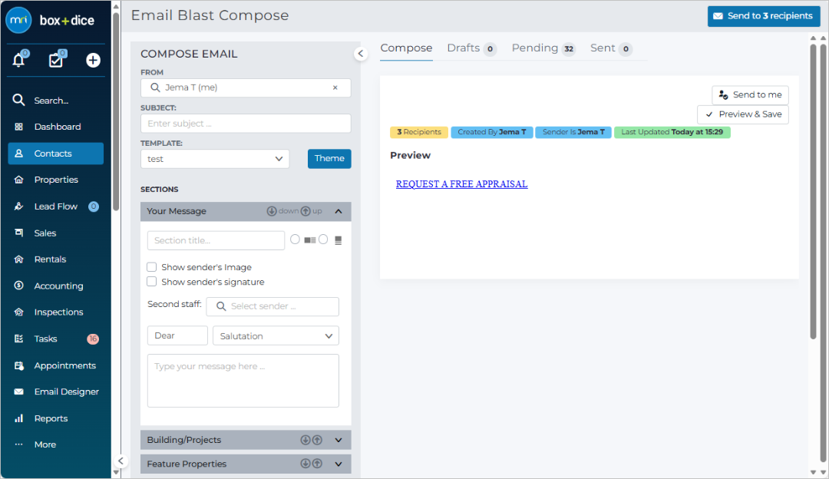Click the Rentals house icon
The height and width of the screenshot is (479, 829).
point(18,259)
